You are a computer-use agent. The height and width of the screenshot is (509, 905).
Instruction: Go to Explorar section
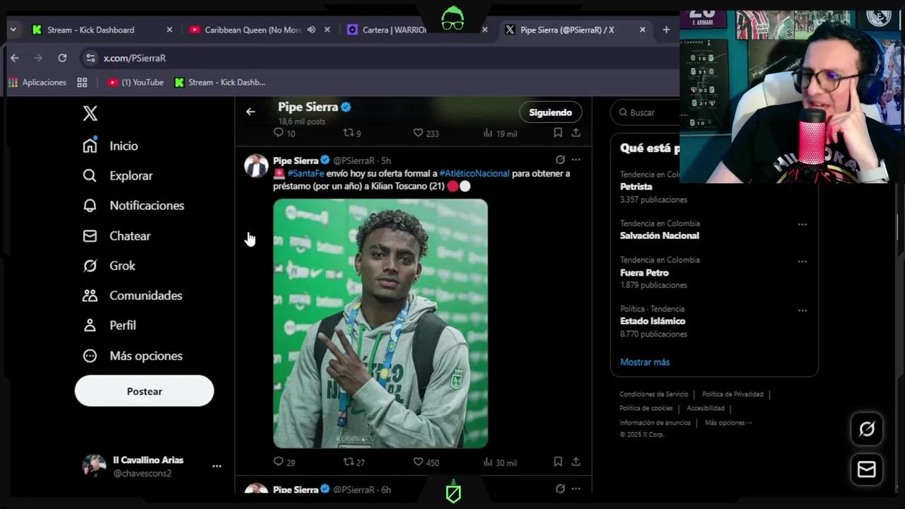[117, 175]
